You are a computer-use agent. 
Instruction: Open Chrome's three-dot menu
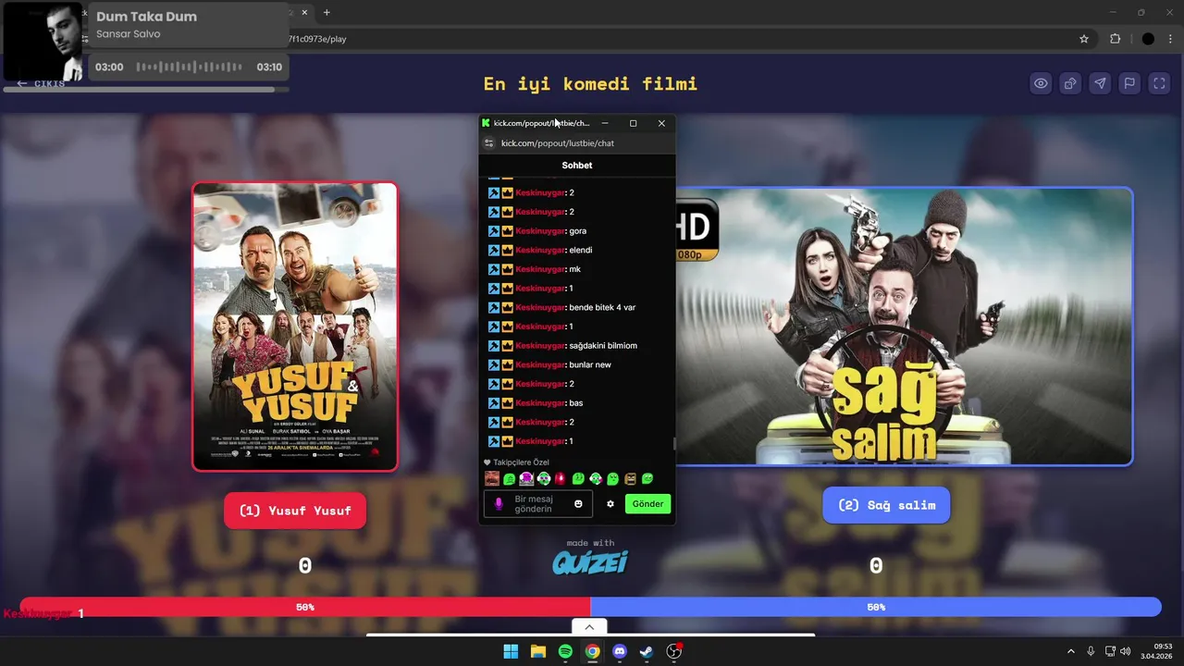click(1171, 39)
